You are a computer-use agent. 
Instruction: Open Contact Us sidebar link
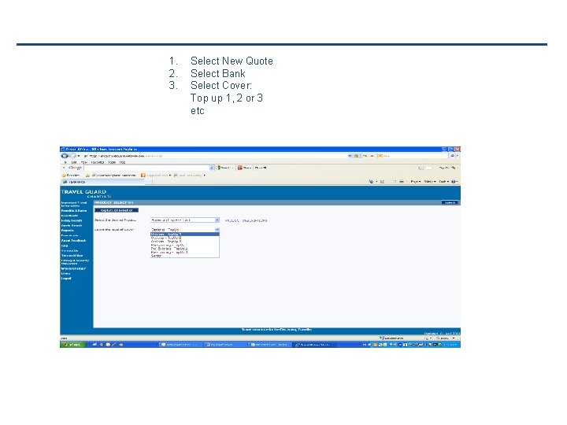(69, 250)
